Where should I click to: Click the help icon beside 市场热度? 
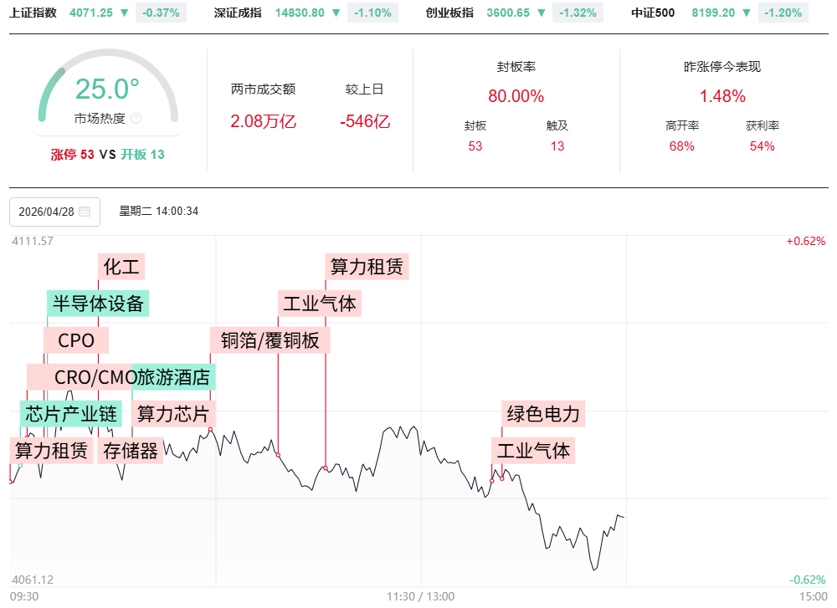[x=136, y=119]
